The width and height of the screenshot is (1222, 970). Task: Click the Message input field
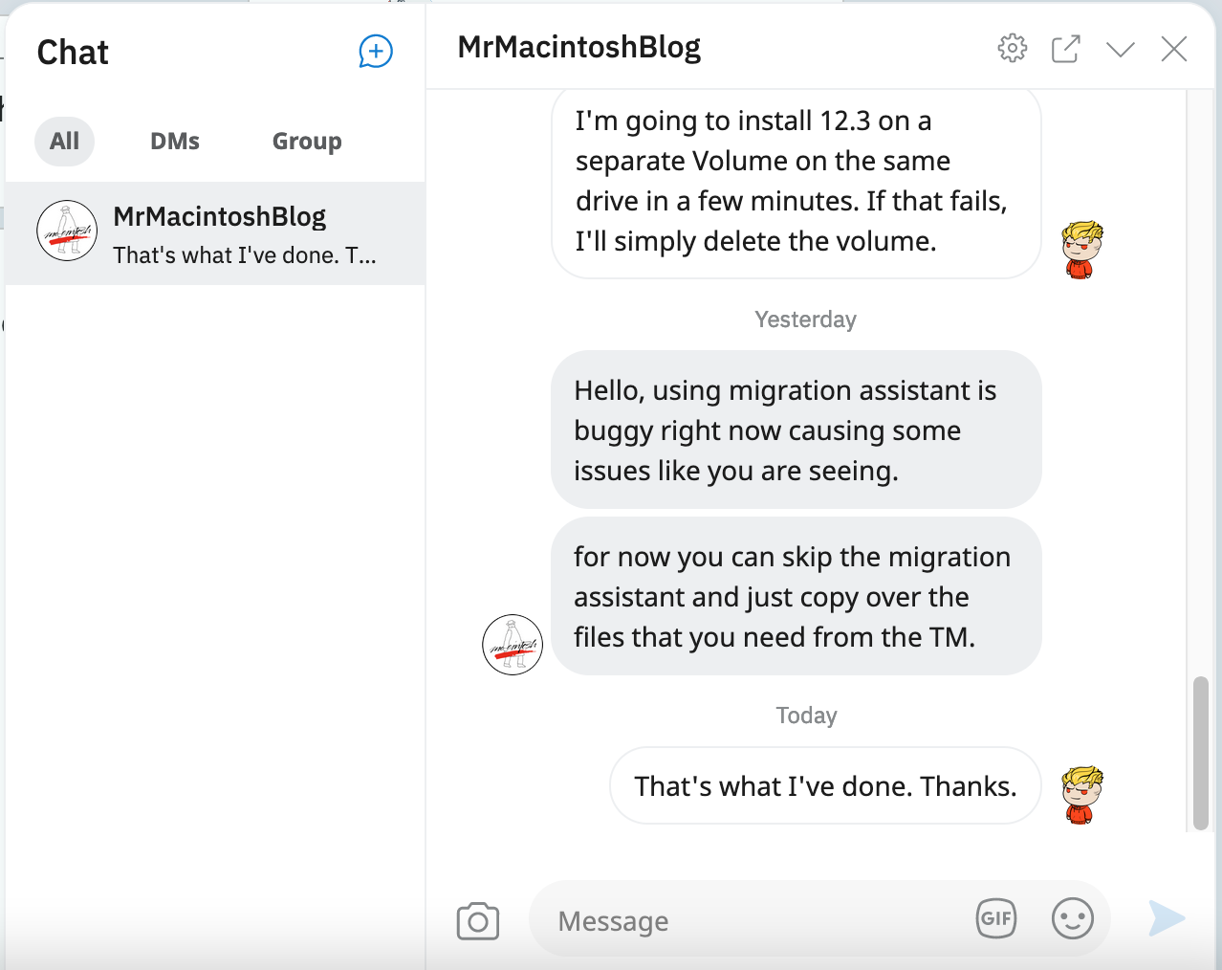(x=746, y=920)
